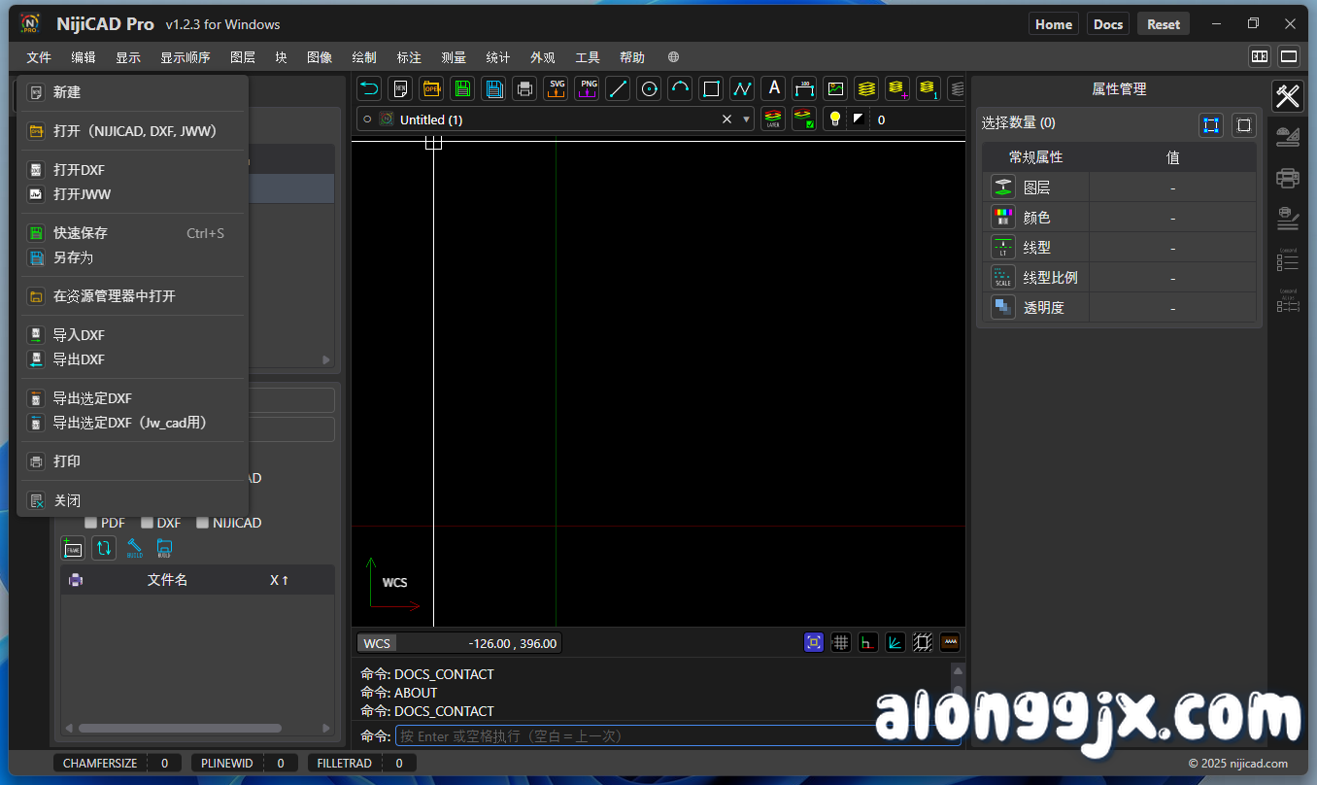Screen dimensions: 1317x785
Task: Pick the arc drawing tool
Action: 680,89
